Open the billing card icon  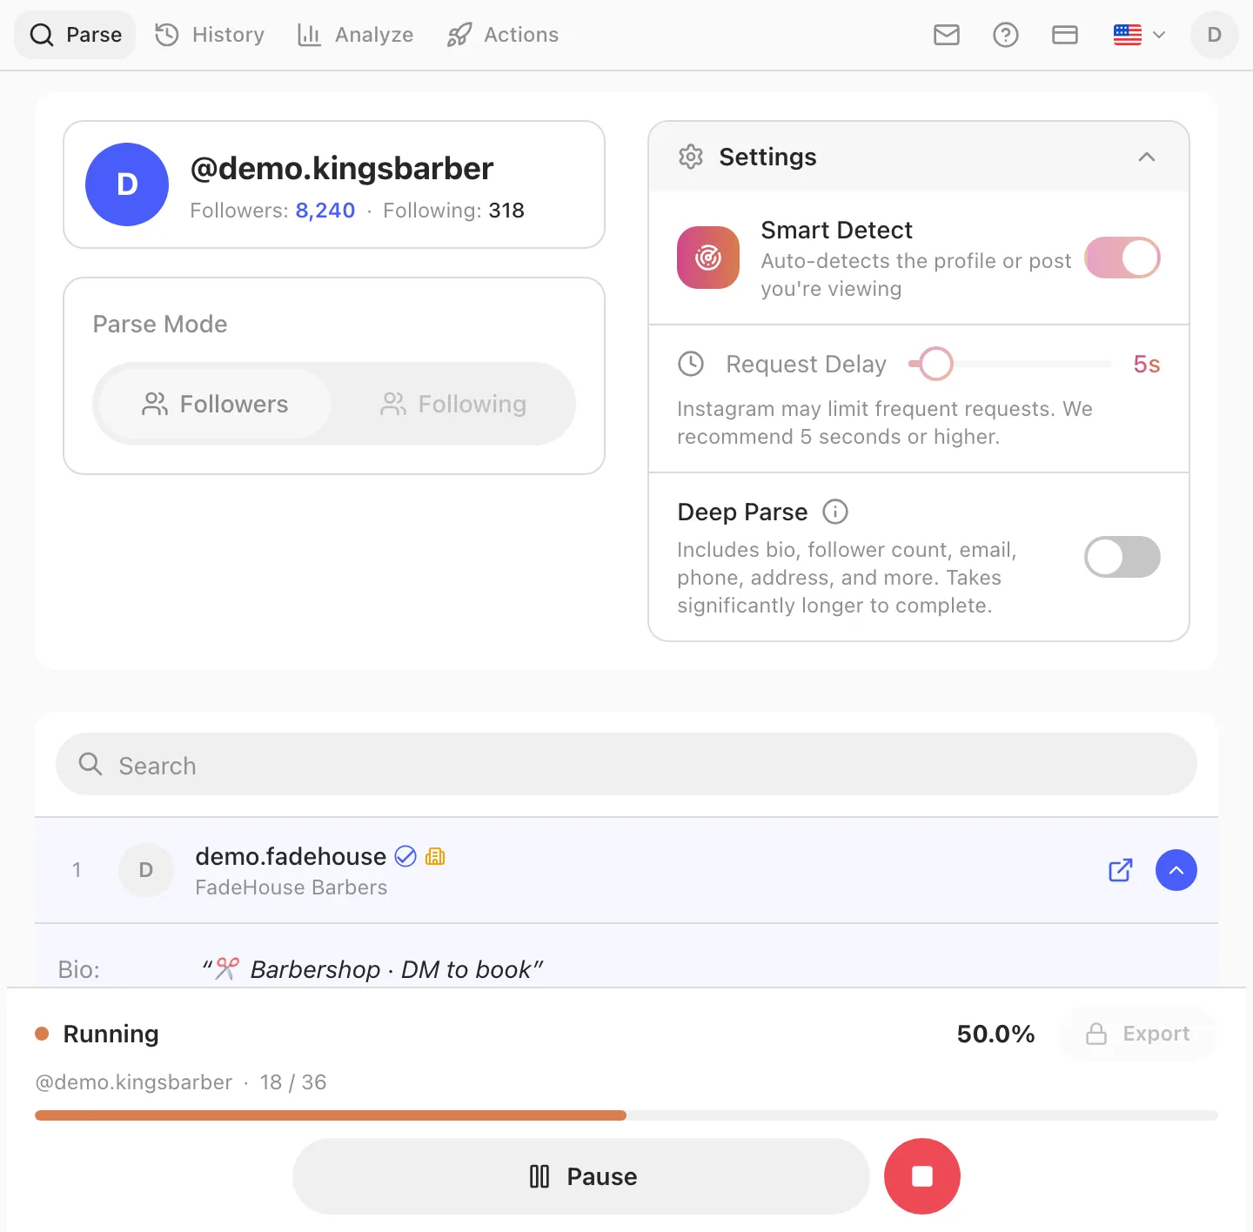coord(1065,35)
